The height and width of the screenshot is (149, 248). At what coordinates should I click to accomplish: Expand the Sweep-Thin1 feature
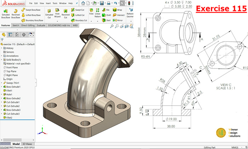point(1,83)
